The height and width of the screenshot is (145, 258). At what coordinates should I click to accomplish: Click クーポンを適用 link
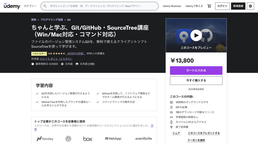click(196, 140)
